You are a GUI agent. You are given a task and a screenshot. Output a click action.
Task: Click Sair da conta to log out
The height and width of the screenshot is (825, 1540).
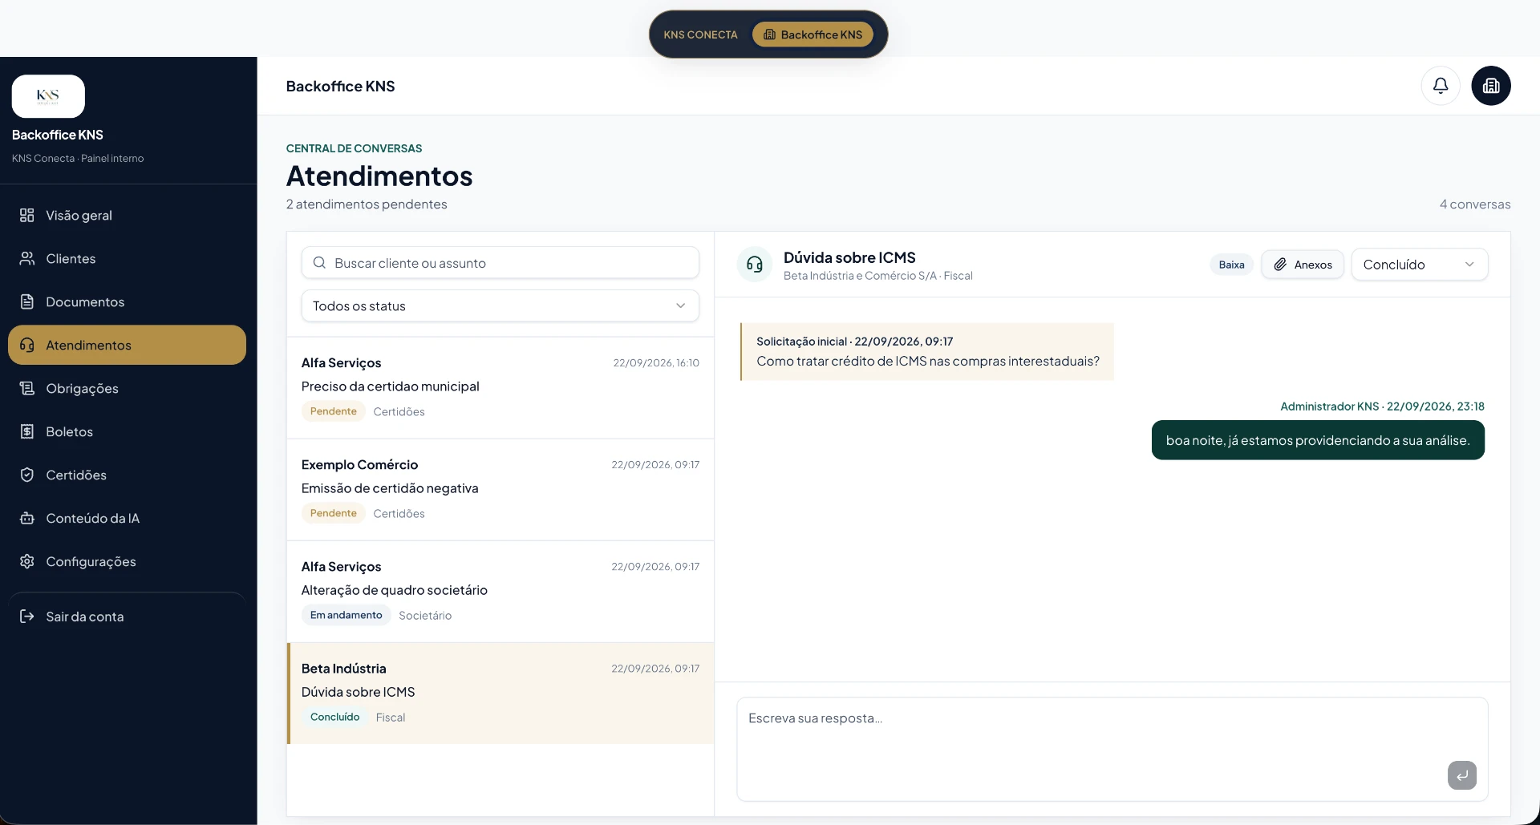(127, 617)
